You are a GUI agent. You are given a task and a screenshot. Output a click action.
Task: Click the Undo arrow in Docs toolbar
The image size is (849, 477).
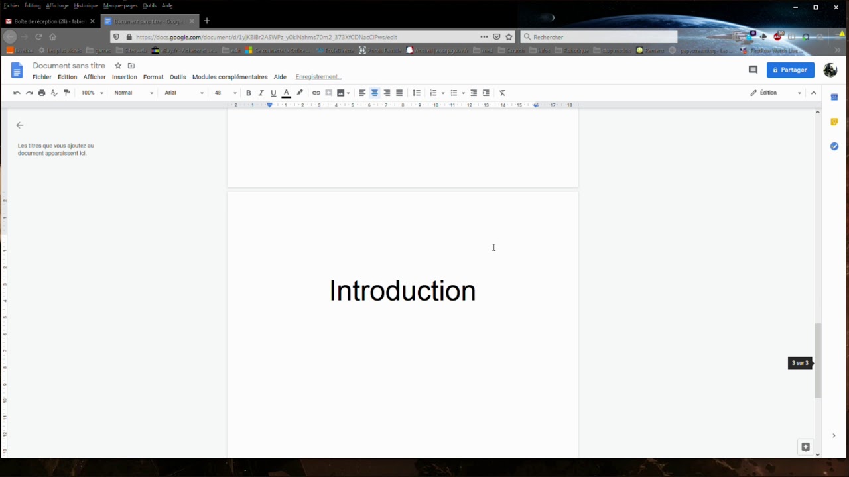tap(17, 93)
